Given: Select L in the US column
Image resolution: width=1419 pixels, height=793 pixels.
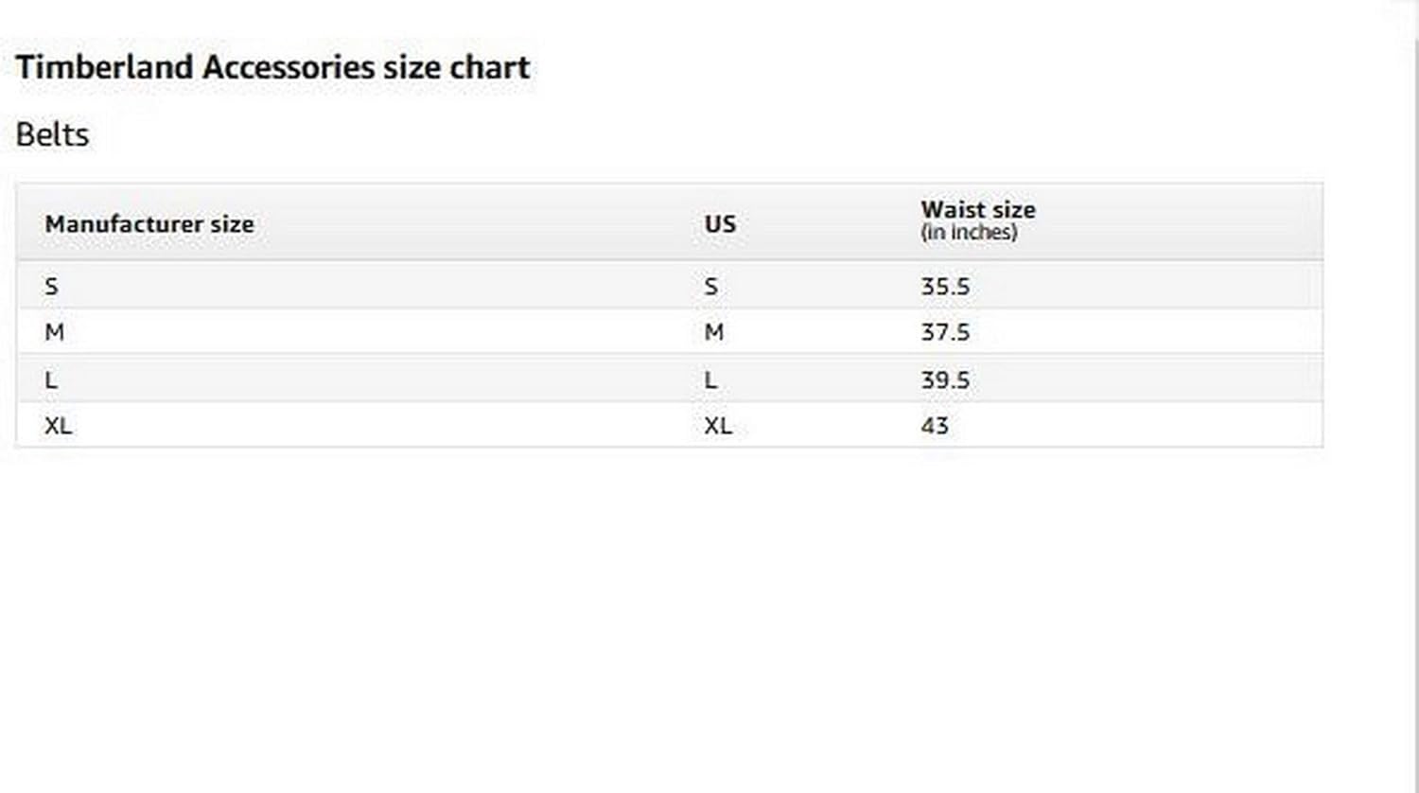Looking at the screenshot, I should (710, 380).
